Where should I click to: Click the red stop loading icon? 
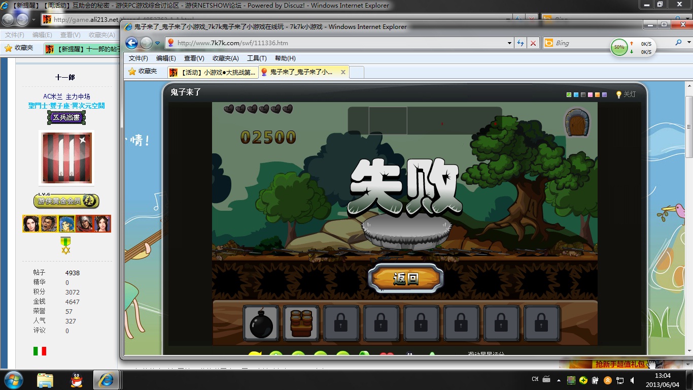coord(533,43)
